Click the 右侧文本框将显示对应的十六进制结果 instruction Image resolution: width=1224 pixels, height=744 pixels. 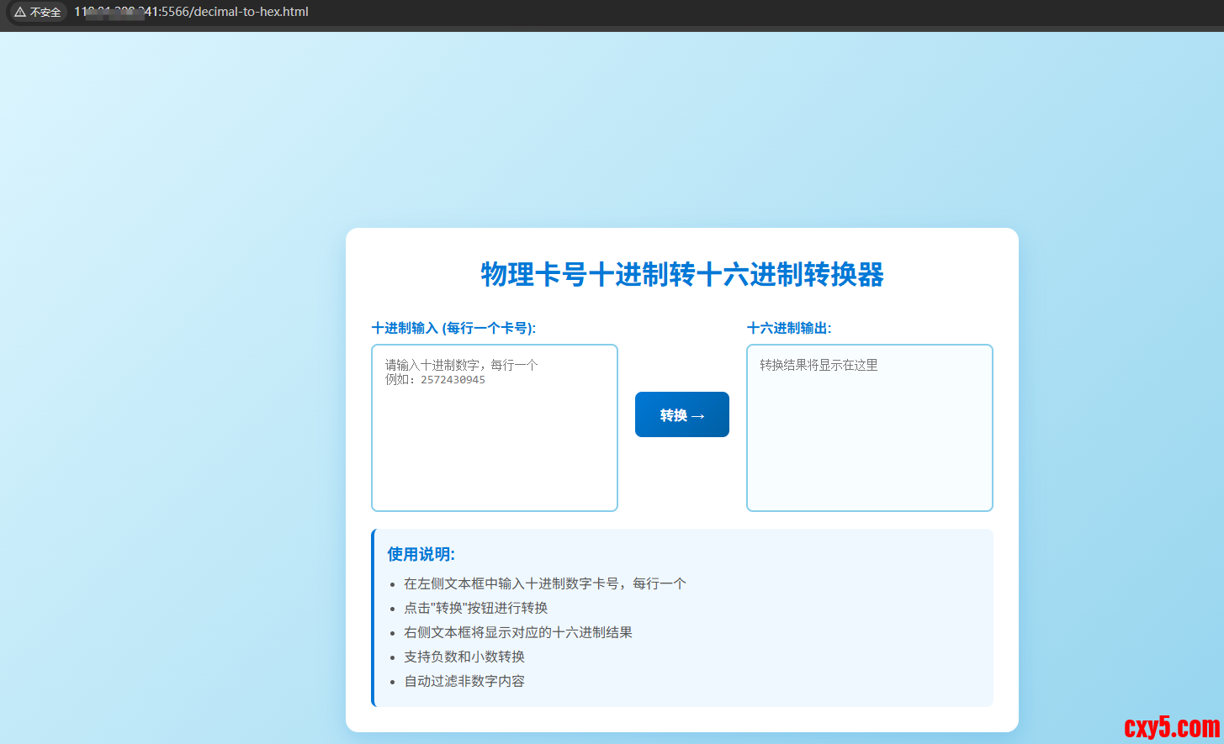click(x=517, y=632)
